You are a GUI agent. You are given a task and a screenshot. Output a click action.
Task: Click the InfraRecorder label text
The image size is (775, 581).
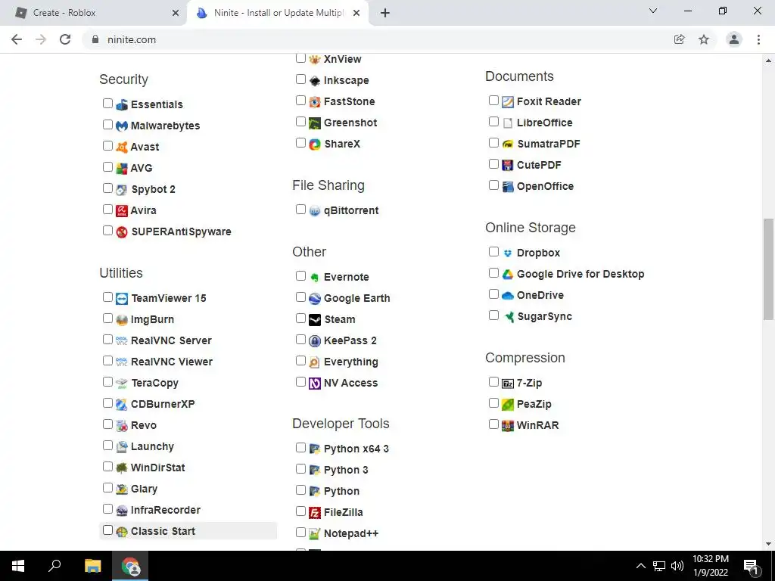[x=166, y=511]
